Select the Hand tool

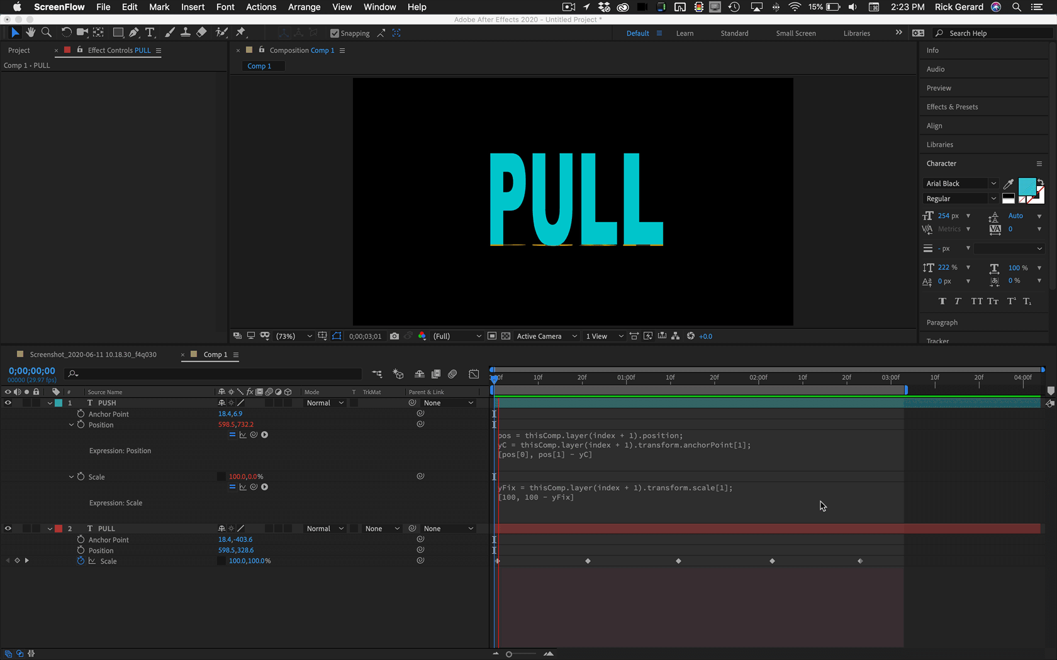point(30,33)
